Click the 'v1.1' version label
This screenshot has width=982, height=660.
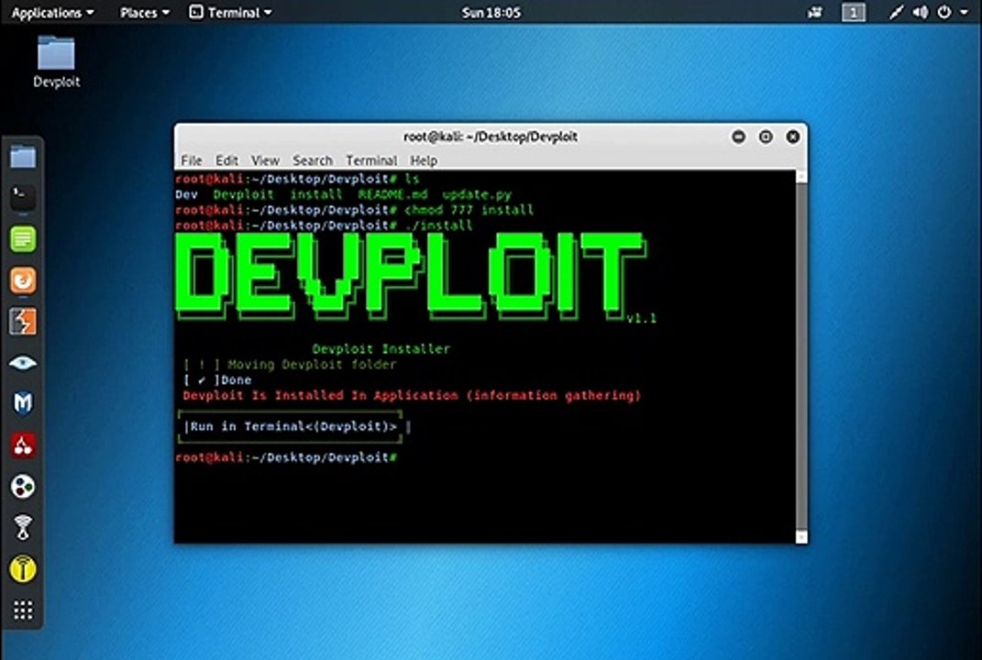[641, 318]
